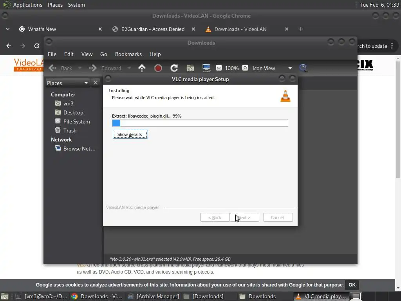401x301 pixels.
Task: Click Chrome's forward arrow
Action: click(x=22, y=46)
